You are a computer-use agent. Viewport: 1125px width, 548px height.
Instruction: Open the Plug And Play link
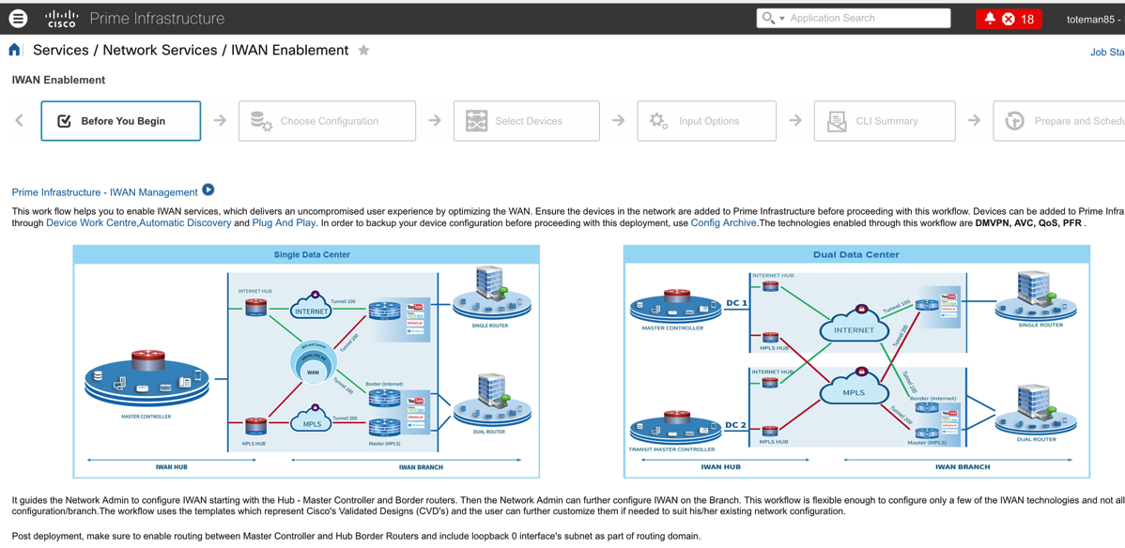coord(284,223)
